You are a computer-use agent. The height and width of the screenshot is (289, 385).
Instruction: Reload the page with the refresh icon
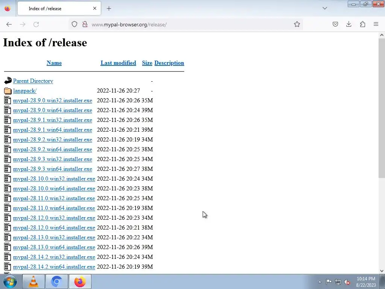point(36,24)
